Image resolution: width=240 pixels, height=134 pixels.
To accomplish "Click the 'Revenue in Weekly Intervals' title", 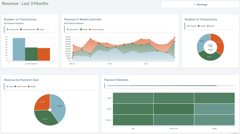I will (83, 19).
